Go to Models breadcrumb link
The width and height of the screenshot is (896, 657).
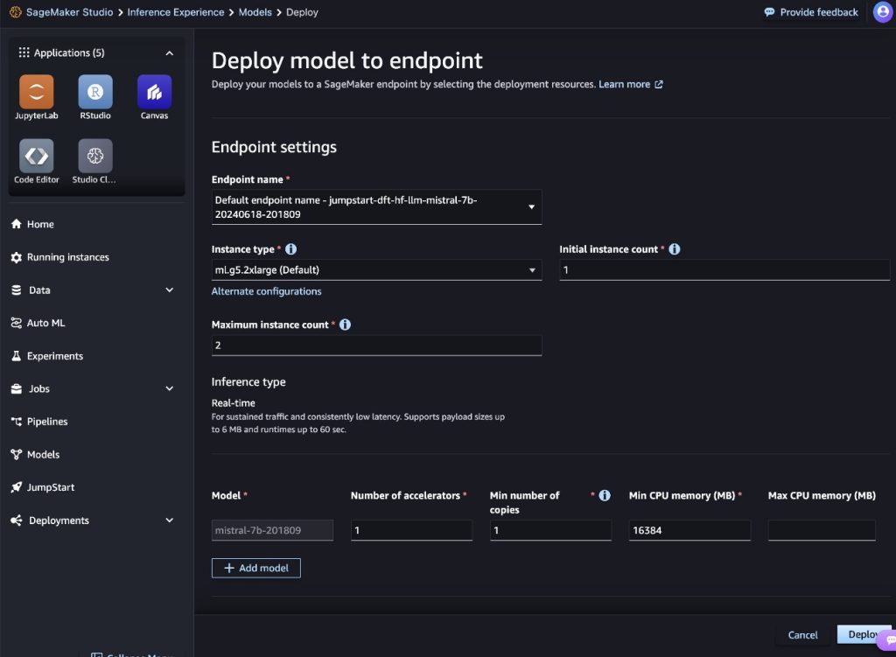click(x=255, y=12)
